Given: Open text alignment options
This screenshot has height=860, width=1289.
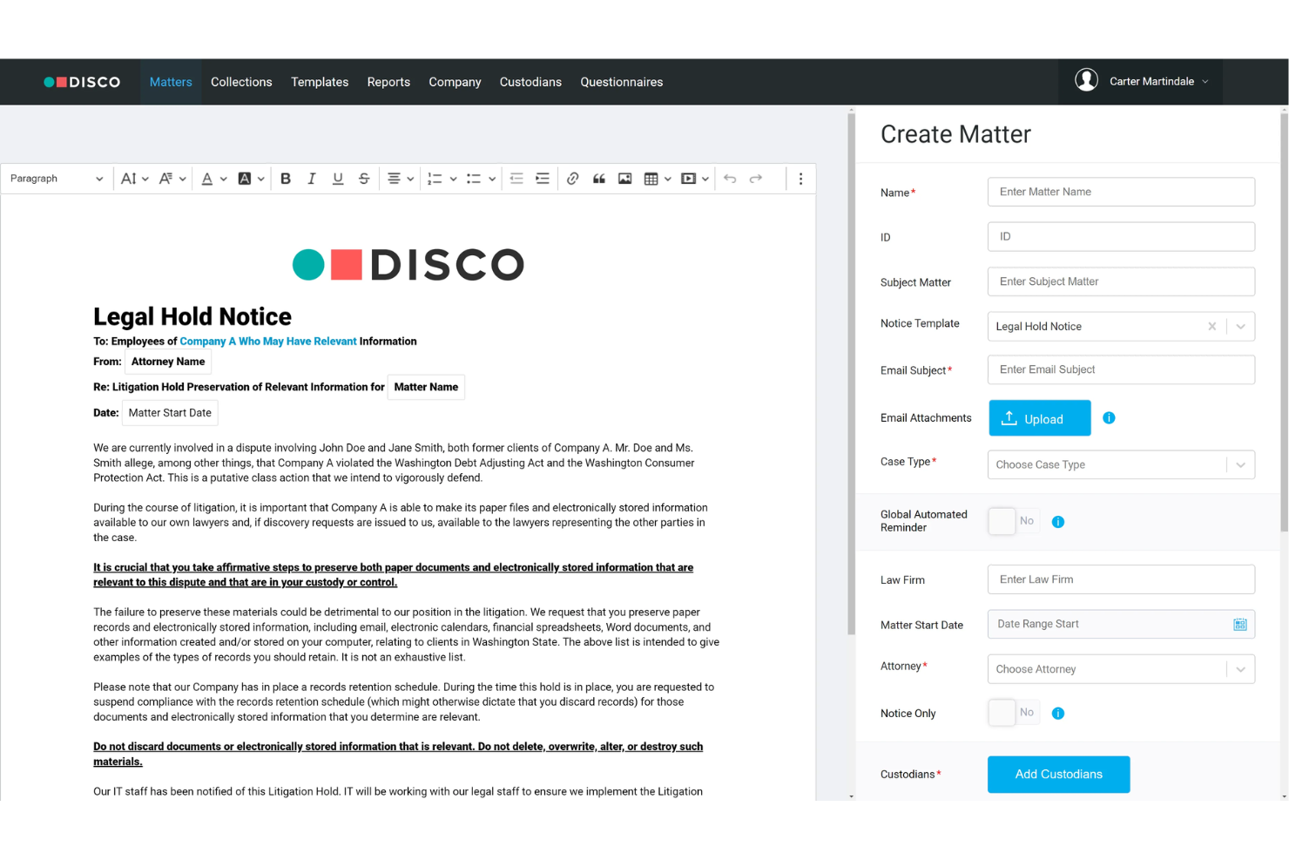Looking at the screenshot, I should click(400, 179).
